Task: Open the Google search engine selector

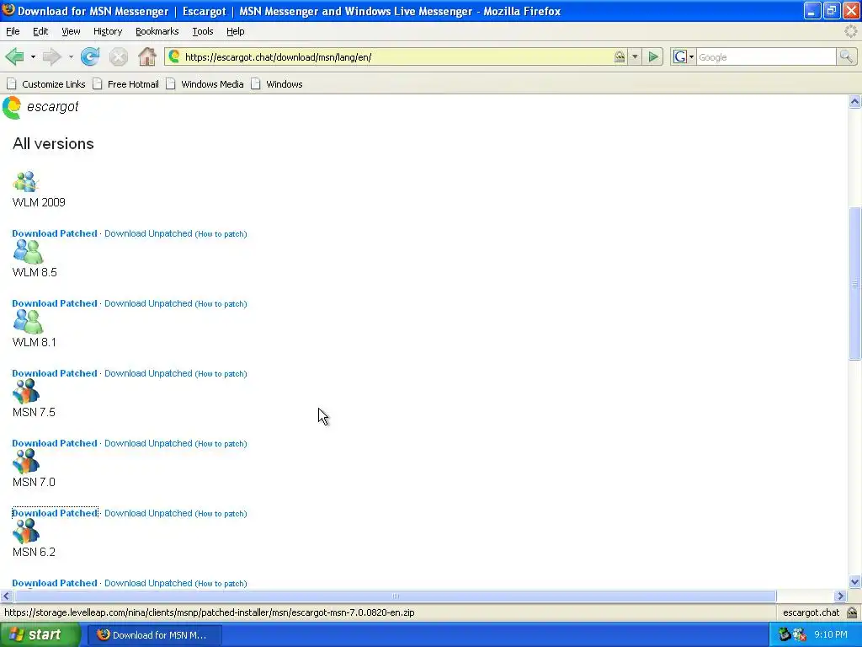Action: (684, 56)
